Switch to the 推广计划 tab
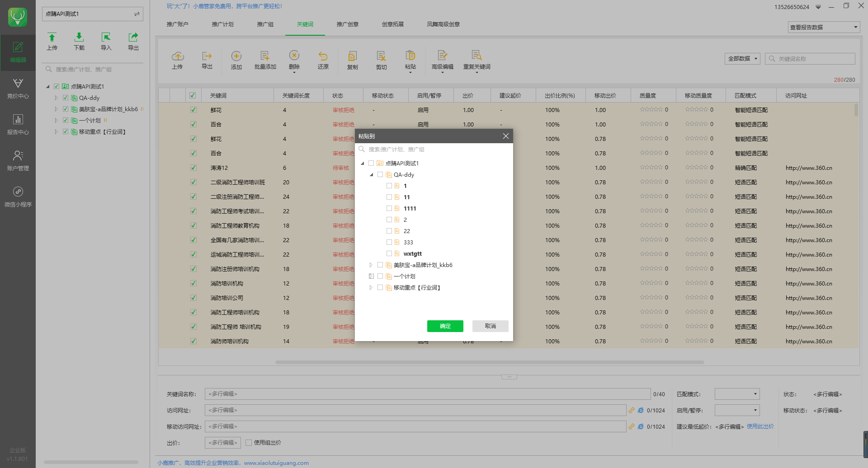The width and height of the screenshot is (868, 468). [223, 24]
